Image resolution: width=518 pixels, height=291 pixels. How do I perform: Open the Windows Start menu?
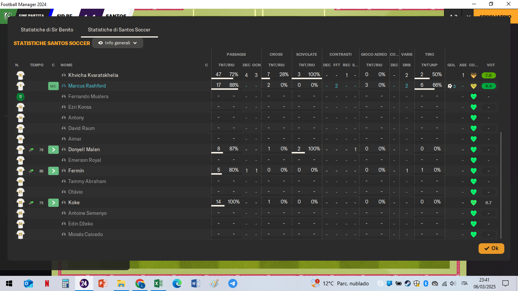(9, 283)
